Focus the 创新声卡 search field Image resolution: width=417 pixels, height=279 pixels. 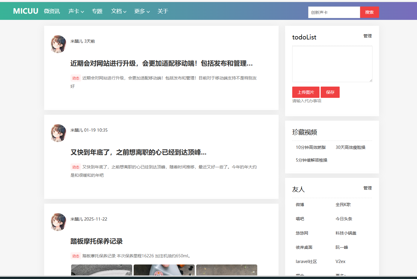click(x=334, y=12)
